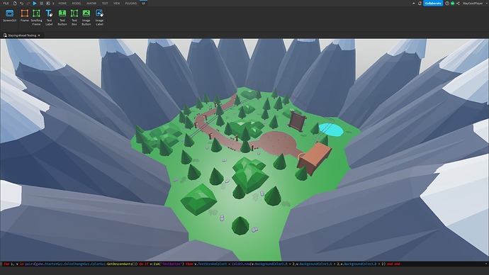Open the quick access toolbar dropdown arrow

point(53,4)
